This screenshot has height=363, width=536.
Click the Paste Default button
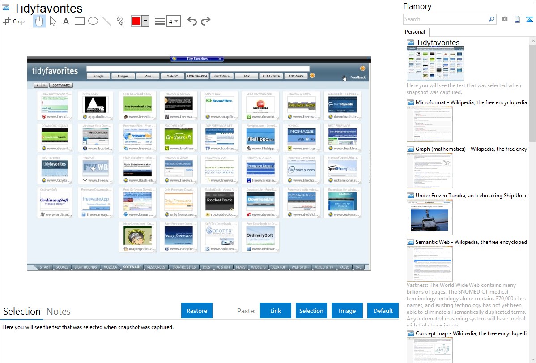pos(383,311)
